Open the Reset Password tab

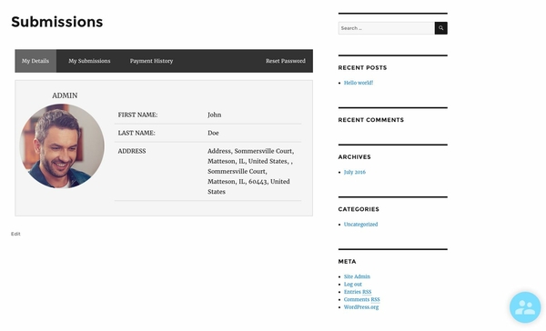[x=286, y=61]
